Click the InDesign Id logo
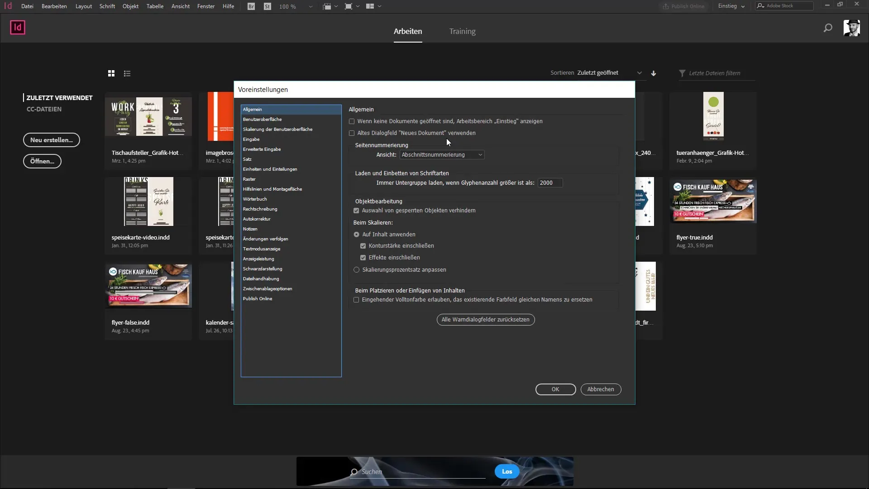Viewport: 869px width, 489px height. 18,28
